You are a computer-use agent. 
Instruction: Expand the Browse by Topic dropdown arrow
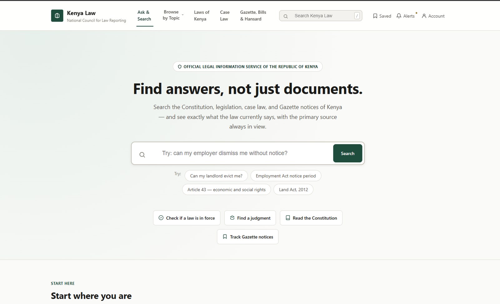[183, 15]
